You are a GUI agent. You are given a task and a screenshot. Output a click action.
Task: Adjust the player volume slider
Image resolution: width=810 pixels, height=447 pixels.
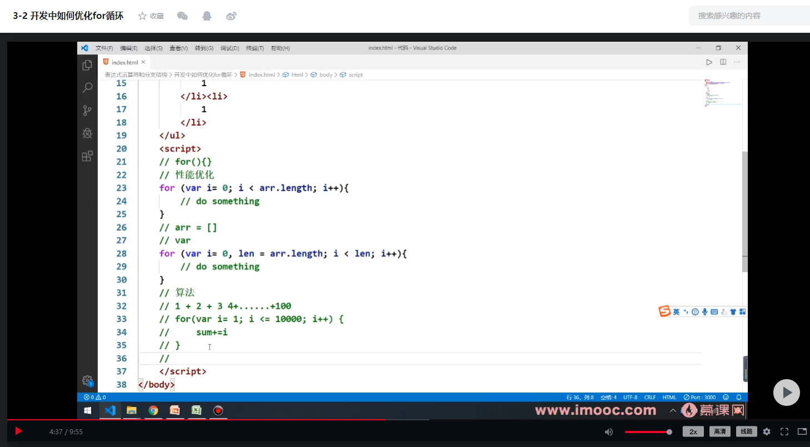click(x=648, y=432)
